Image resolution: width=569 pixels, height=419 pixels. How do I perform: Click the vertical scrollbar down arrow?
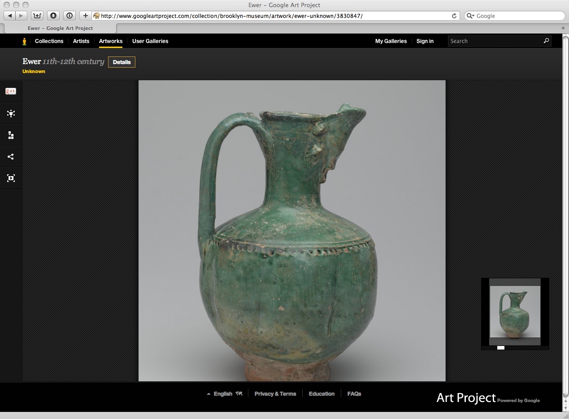tap(565, 407)
